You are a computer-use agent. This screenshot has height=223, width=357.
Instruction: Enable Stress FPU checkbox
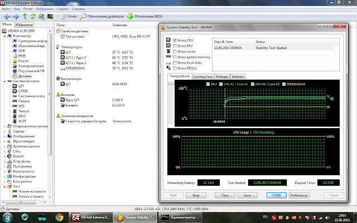[175, 46]
